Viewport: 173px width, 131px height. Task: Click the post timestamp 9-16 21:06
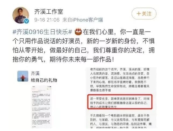point(47,20)
